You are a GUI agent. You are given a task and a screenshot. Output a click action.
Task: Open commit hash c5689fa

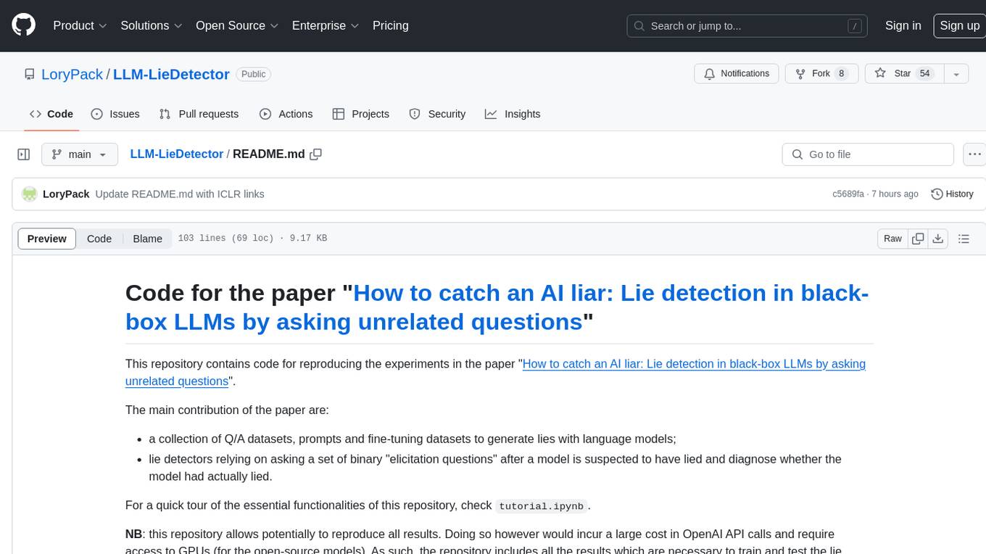pyautogui.click(x=848, y=194)
